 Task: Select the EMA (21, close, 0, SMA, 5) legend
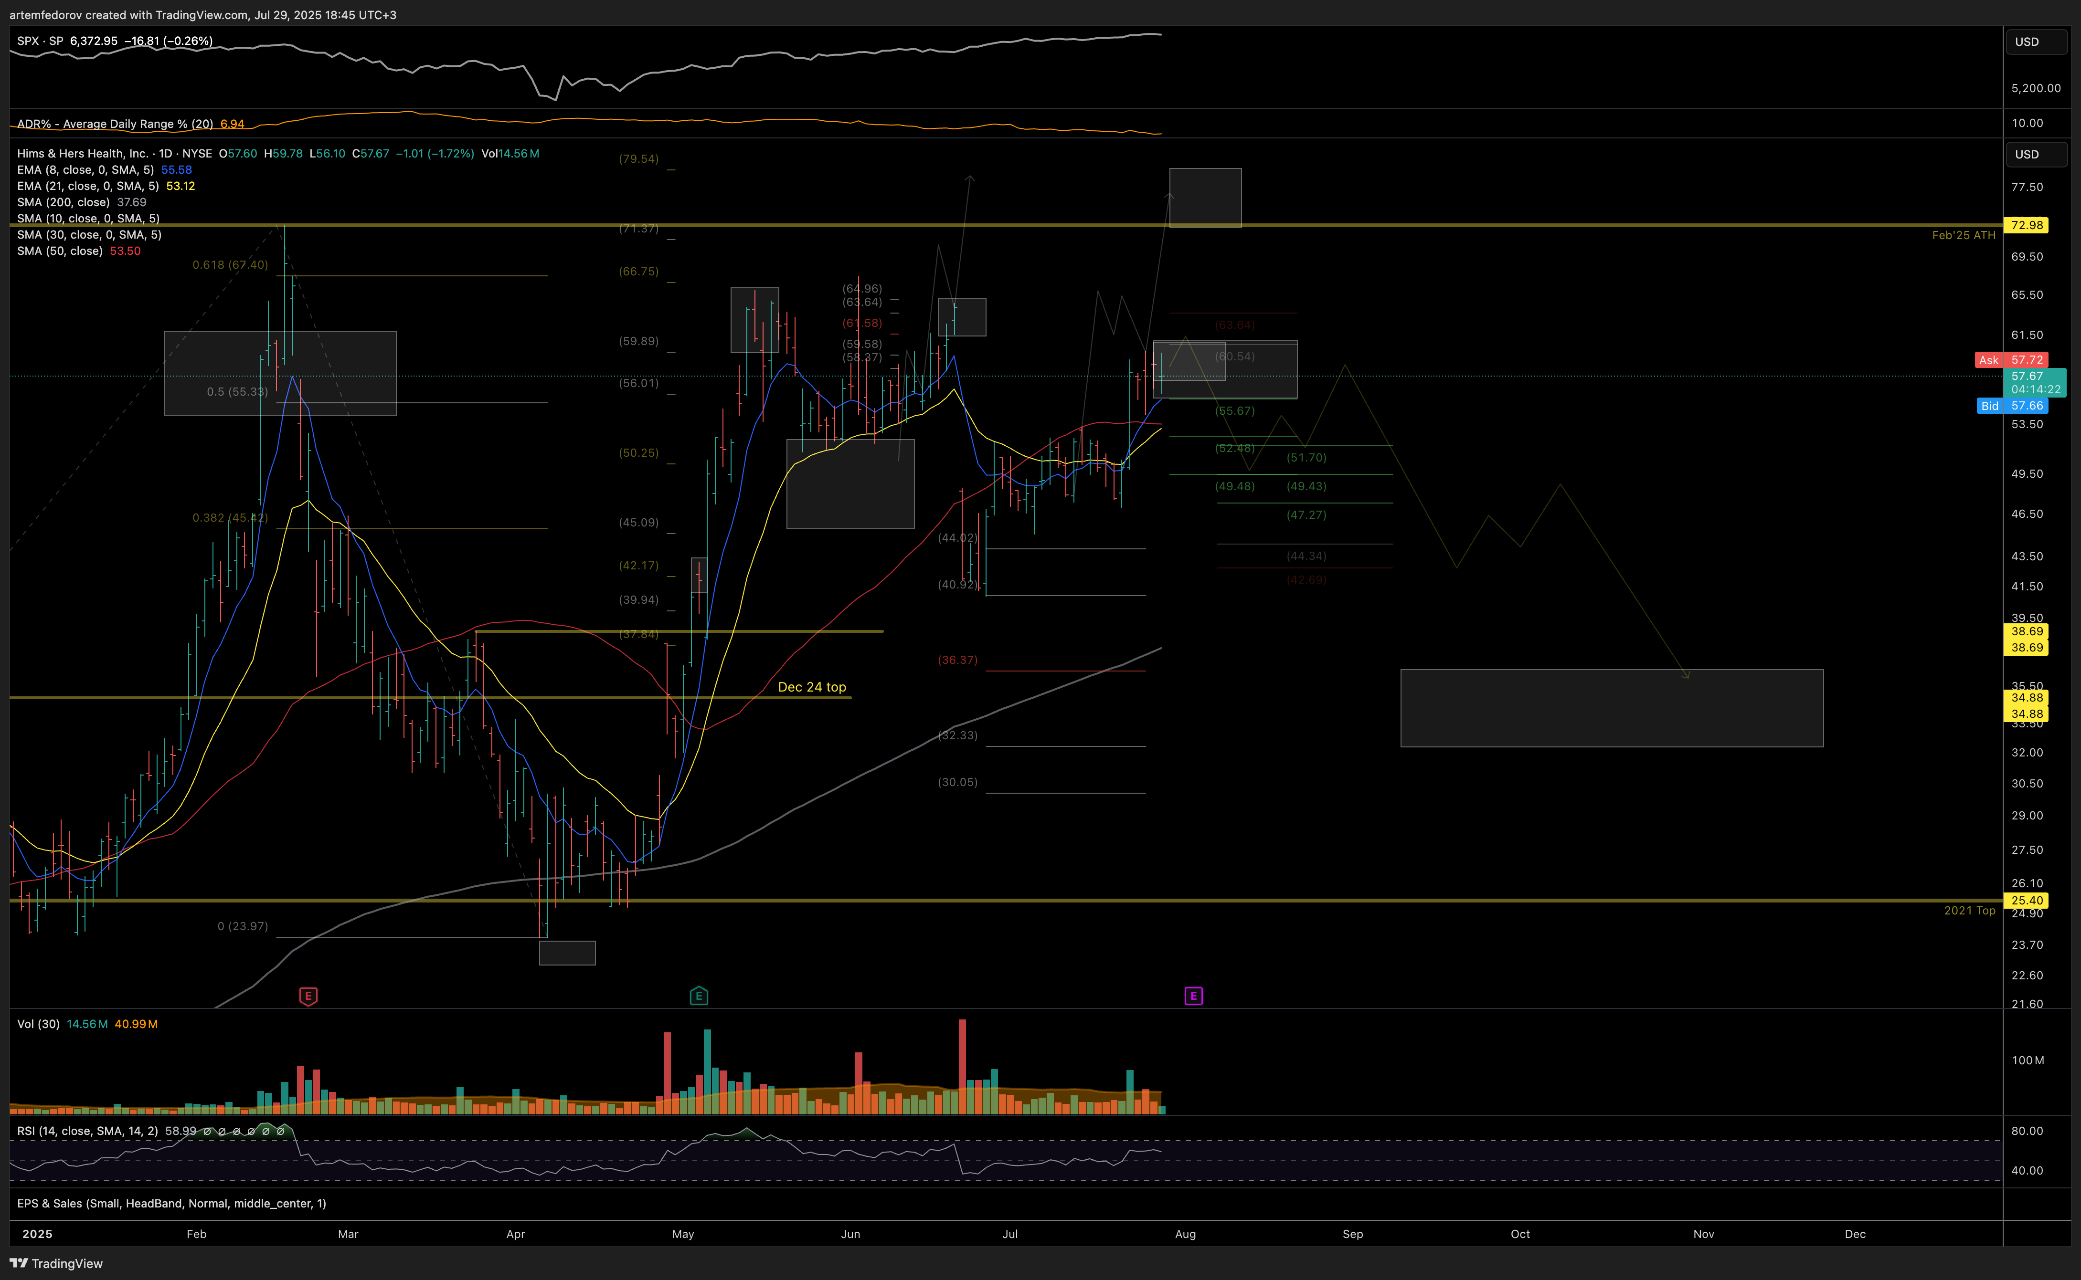pyautogui.click(x=88, y=185)
